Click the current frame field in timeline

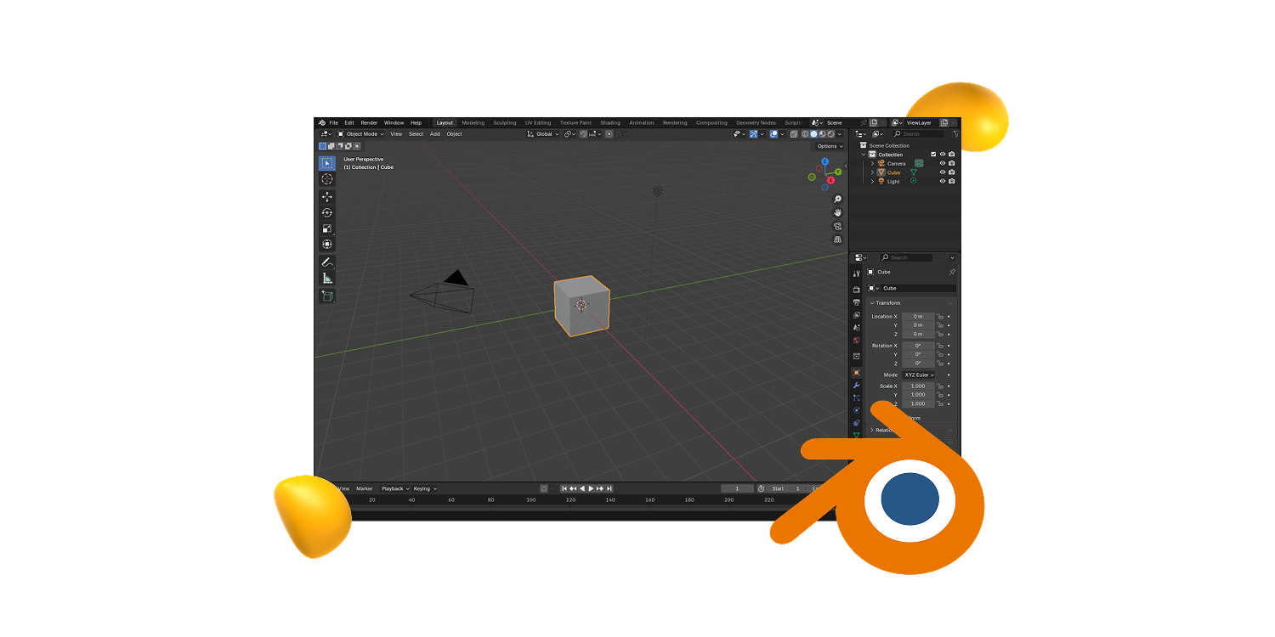coord(737,488)
